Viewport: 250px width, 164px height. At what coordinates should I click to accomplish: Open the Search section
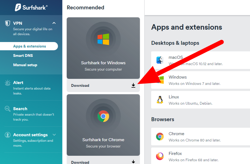coord(31,113)
